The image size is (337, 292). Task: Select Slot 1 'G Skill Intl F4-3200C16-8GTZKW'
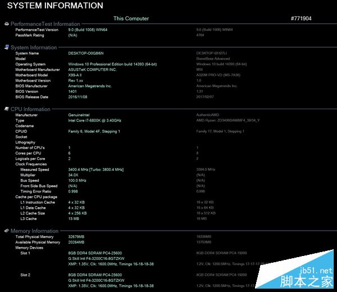point(96,259)
